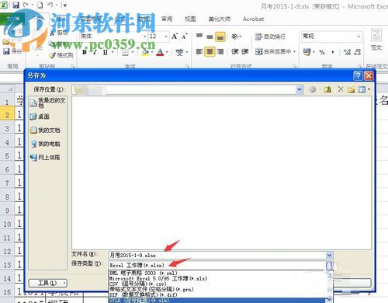The width and height of the screenshot is (388, 303).
Task: Open the 合并后居中 dropdown arrow
Action: tap(294, 52)
